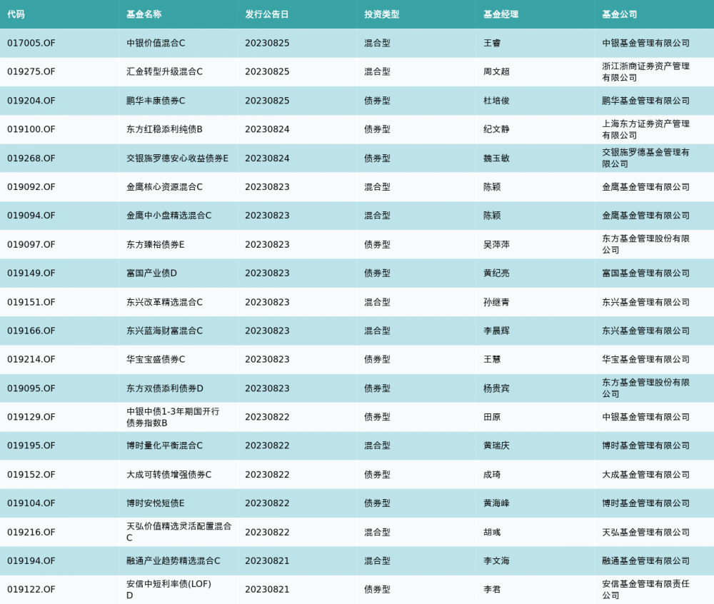Select fund code 017005.OF
This screenshot has width=714, height=604.
tap(31, 43)
